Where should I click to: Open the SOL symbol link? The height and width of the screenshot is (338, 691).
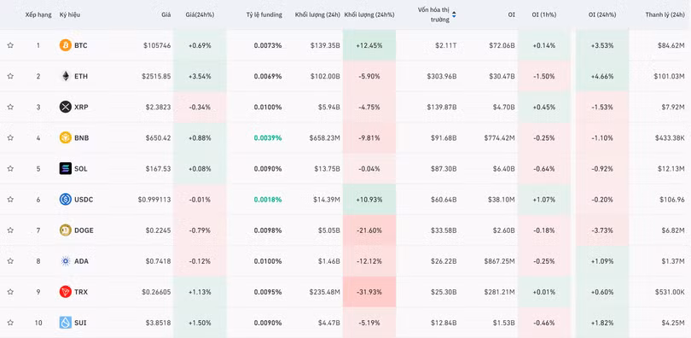(81, 169)
